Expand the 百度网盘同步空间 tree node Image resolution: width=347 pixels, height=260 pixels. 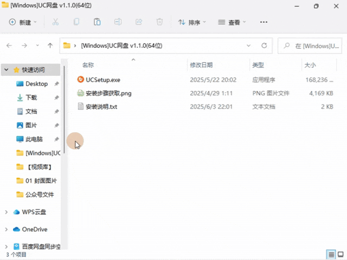click(x=6, y=246)
